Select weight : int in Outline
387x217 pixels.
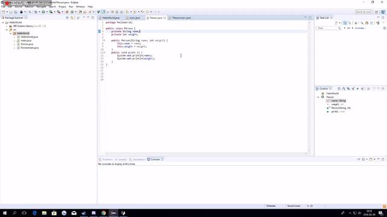coord(337,104)
